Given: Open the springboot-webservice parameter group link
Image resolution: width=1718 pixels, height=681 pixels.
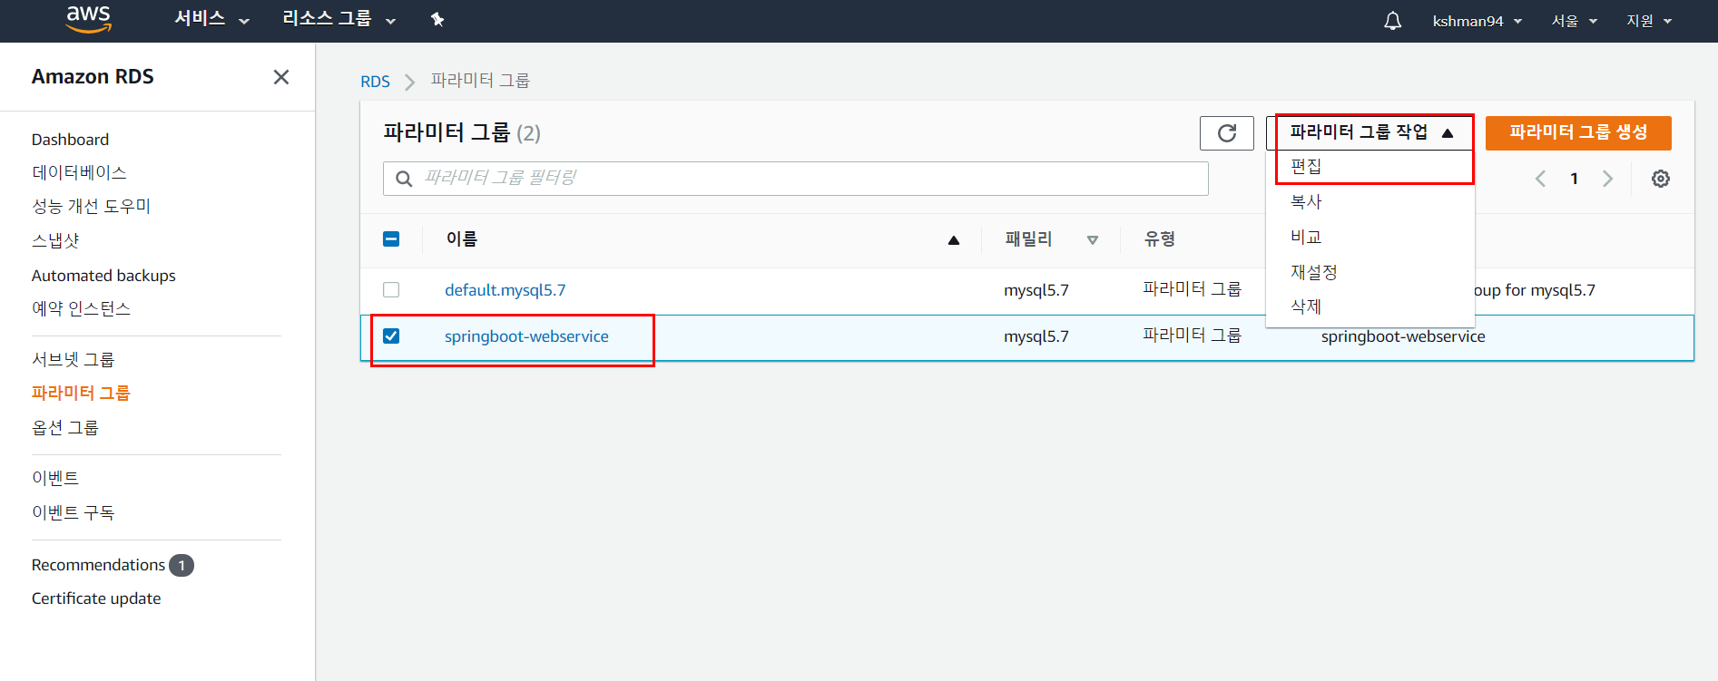Looking at the screenshot, I should coord(526,336).
